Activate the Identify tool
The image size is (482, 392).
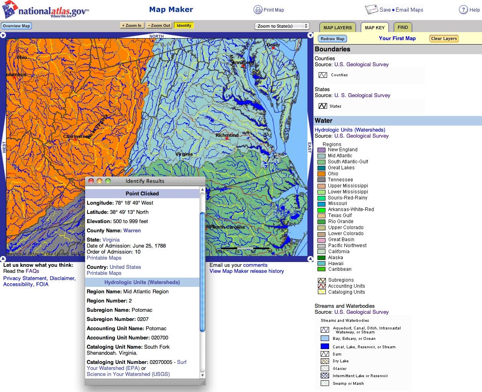click(x=184, y=26)
